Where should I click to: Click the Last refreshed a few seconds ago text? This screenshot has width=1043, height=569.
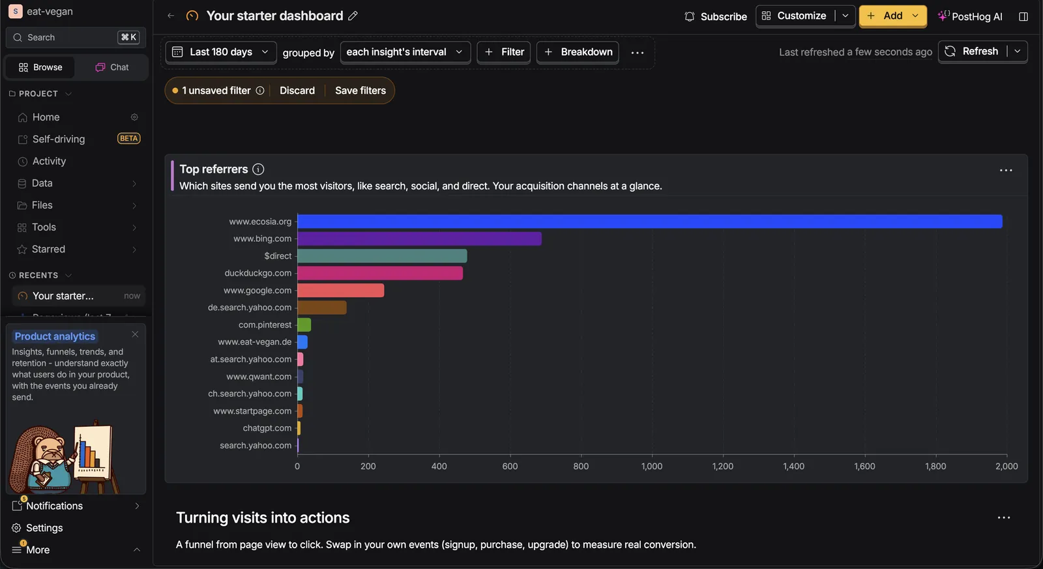855,52
